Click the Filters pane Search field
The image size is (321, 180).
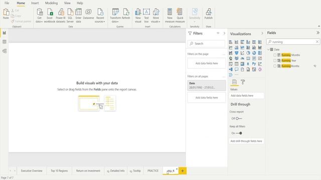[206, 43]
